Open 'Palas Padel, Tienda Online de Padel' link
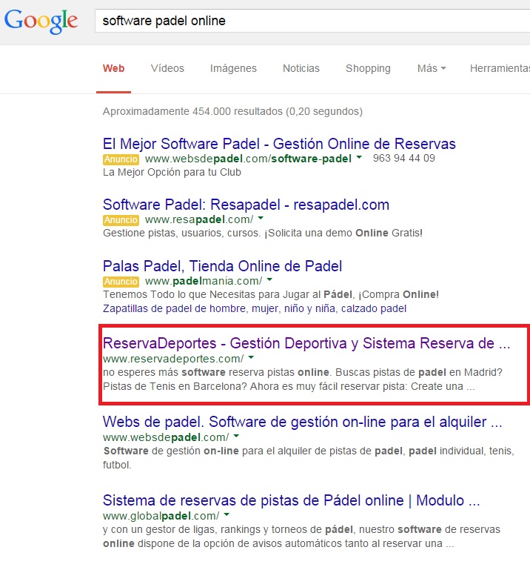Viewport: 530px width, 570px height. 222,265
